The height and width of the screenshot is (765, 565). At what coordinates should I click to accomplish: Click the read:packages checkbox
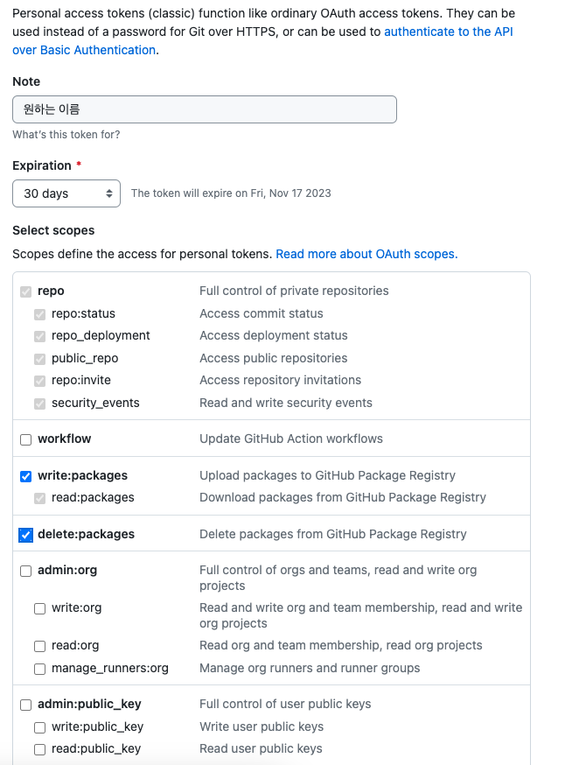40,499
